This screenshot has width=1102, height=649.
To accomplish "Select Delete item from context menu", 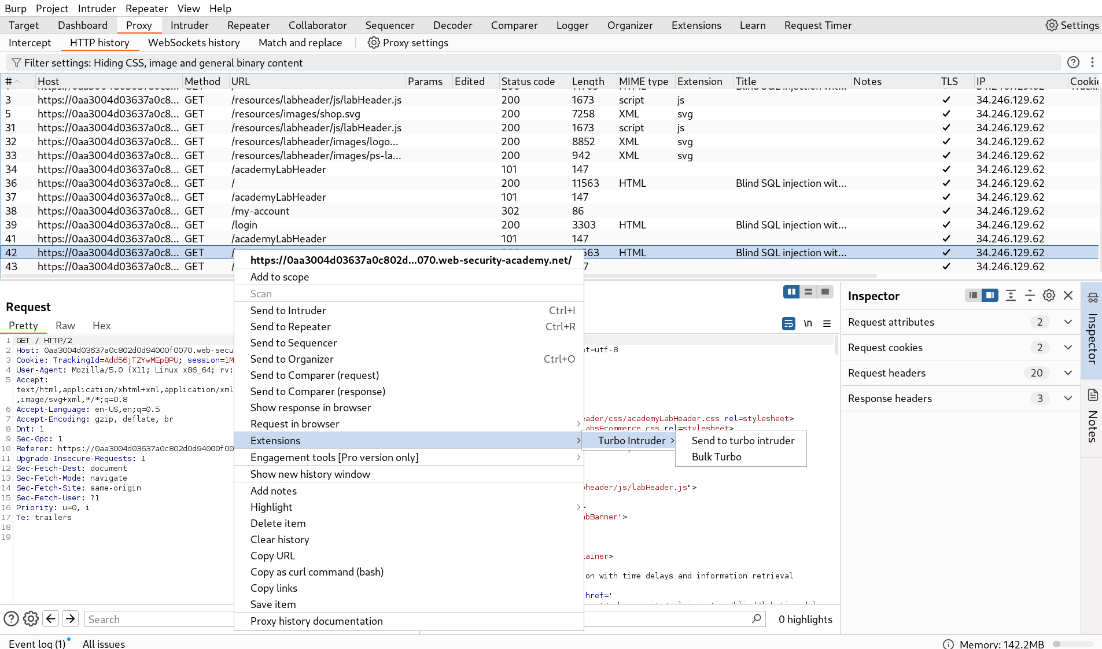I will tap(408, 523).
